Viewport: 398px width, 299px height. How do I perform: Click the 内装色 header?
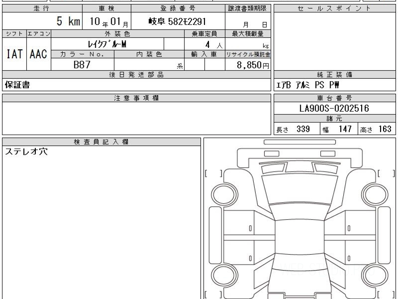pyautogui.click(x=149, y=54)
